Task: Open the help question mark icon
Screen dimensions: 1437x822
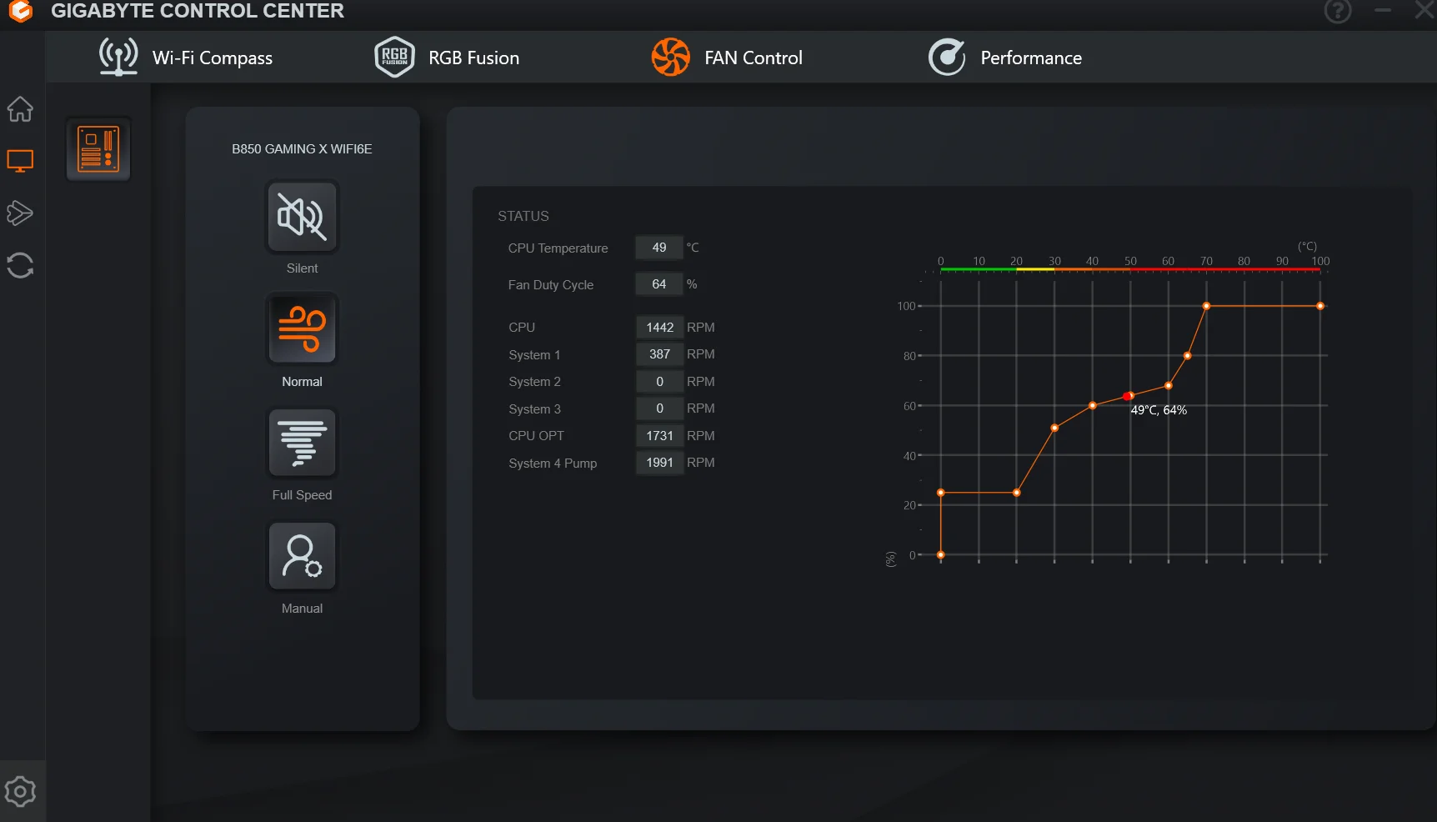Action: 1338,11
